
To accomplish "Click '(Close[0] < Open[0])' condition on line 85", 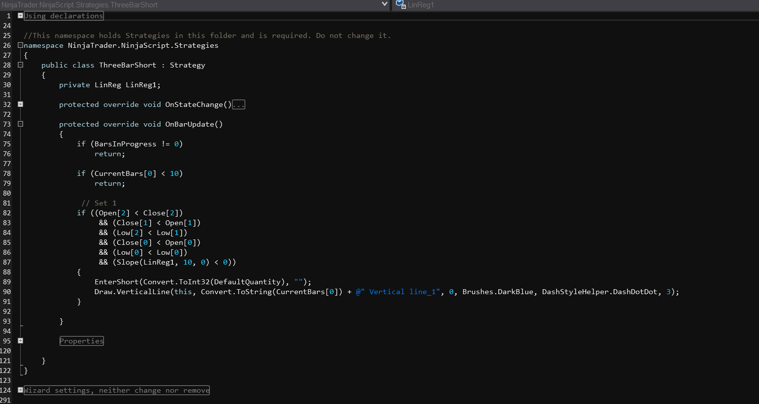I will coord(157,242).
